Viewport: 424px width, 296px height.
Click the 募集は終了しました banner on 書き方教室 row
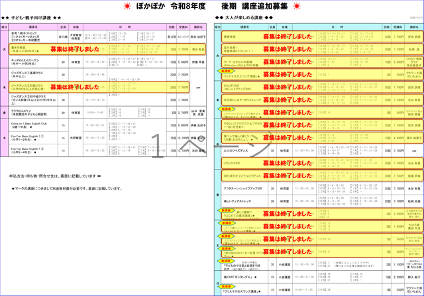click(x=107, y=49)
